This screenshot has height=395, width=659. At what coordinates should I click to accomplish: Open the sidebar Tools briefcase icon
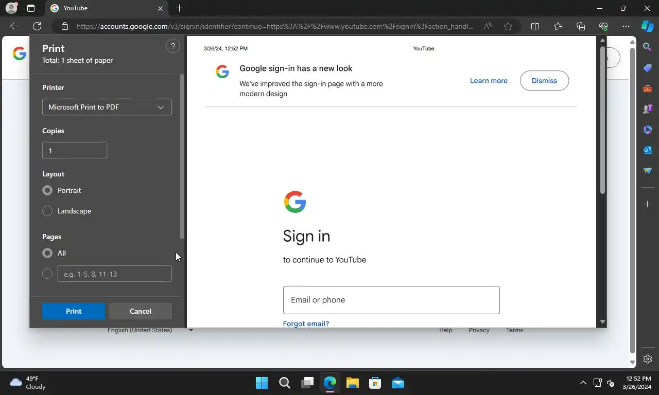click(648, 88)
